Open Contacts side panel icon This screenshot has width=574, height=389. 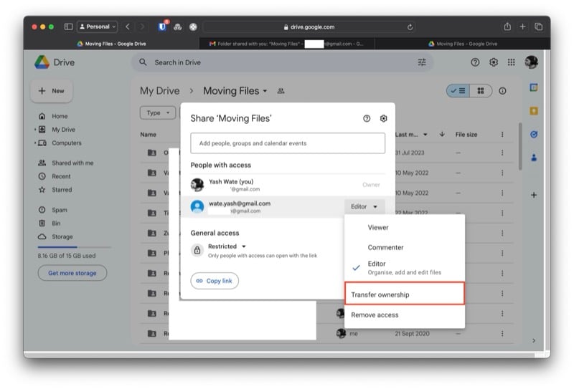tap(534, 158)
